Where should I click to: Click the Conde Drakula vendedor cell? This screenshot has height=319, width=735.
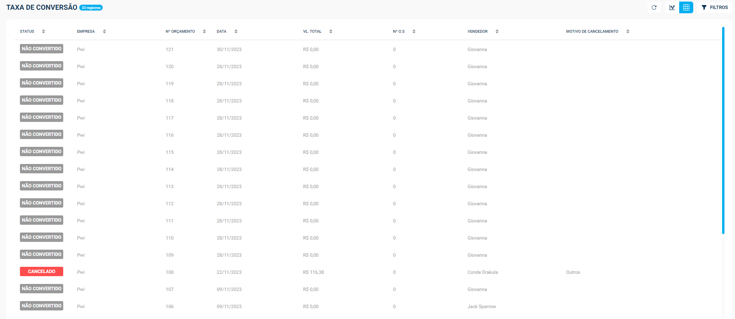(482, 272)
